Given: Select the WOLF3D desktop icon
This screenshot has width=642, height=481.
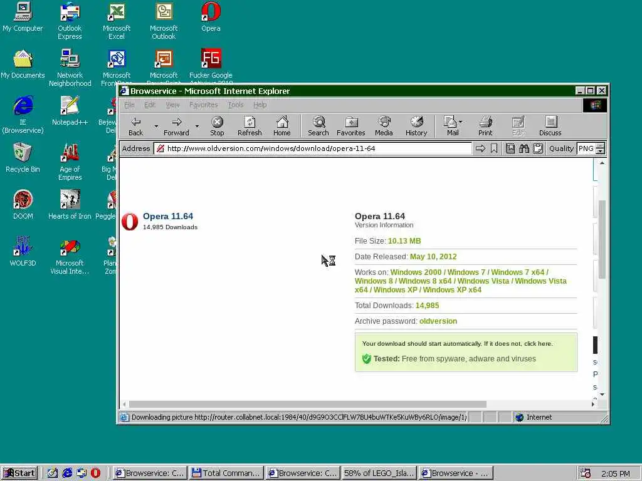Looking at the screenshot, I should (23, 252).
